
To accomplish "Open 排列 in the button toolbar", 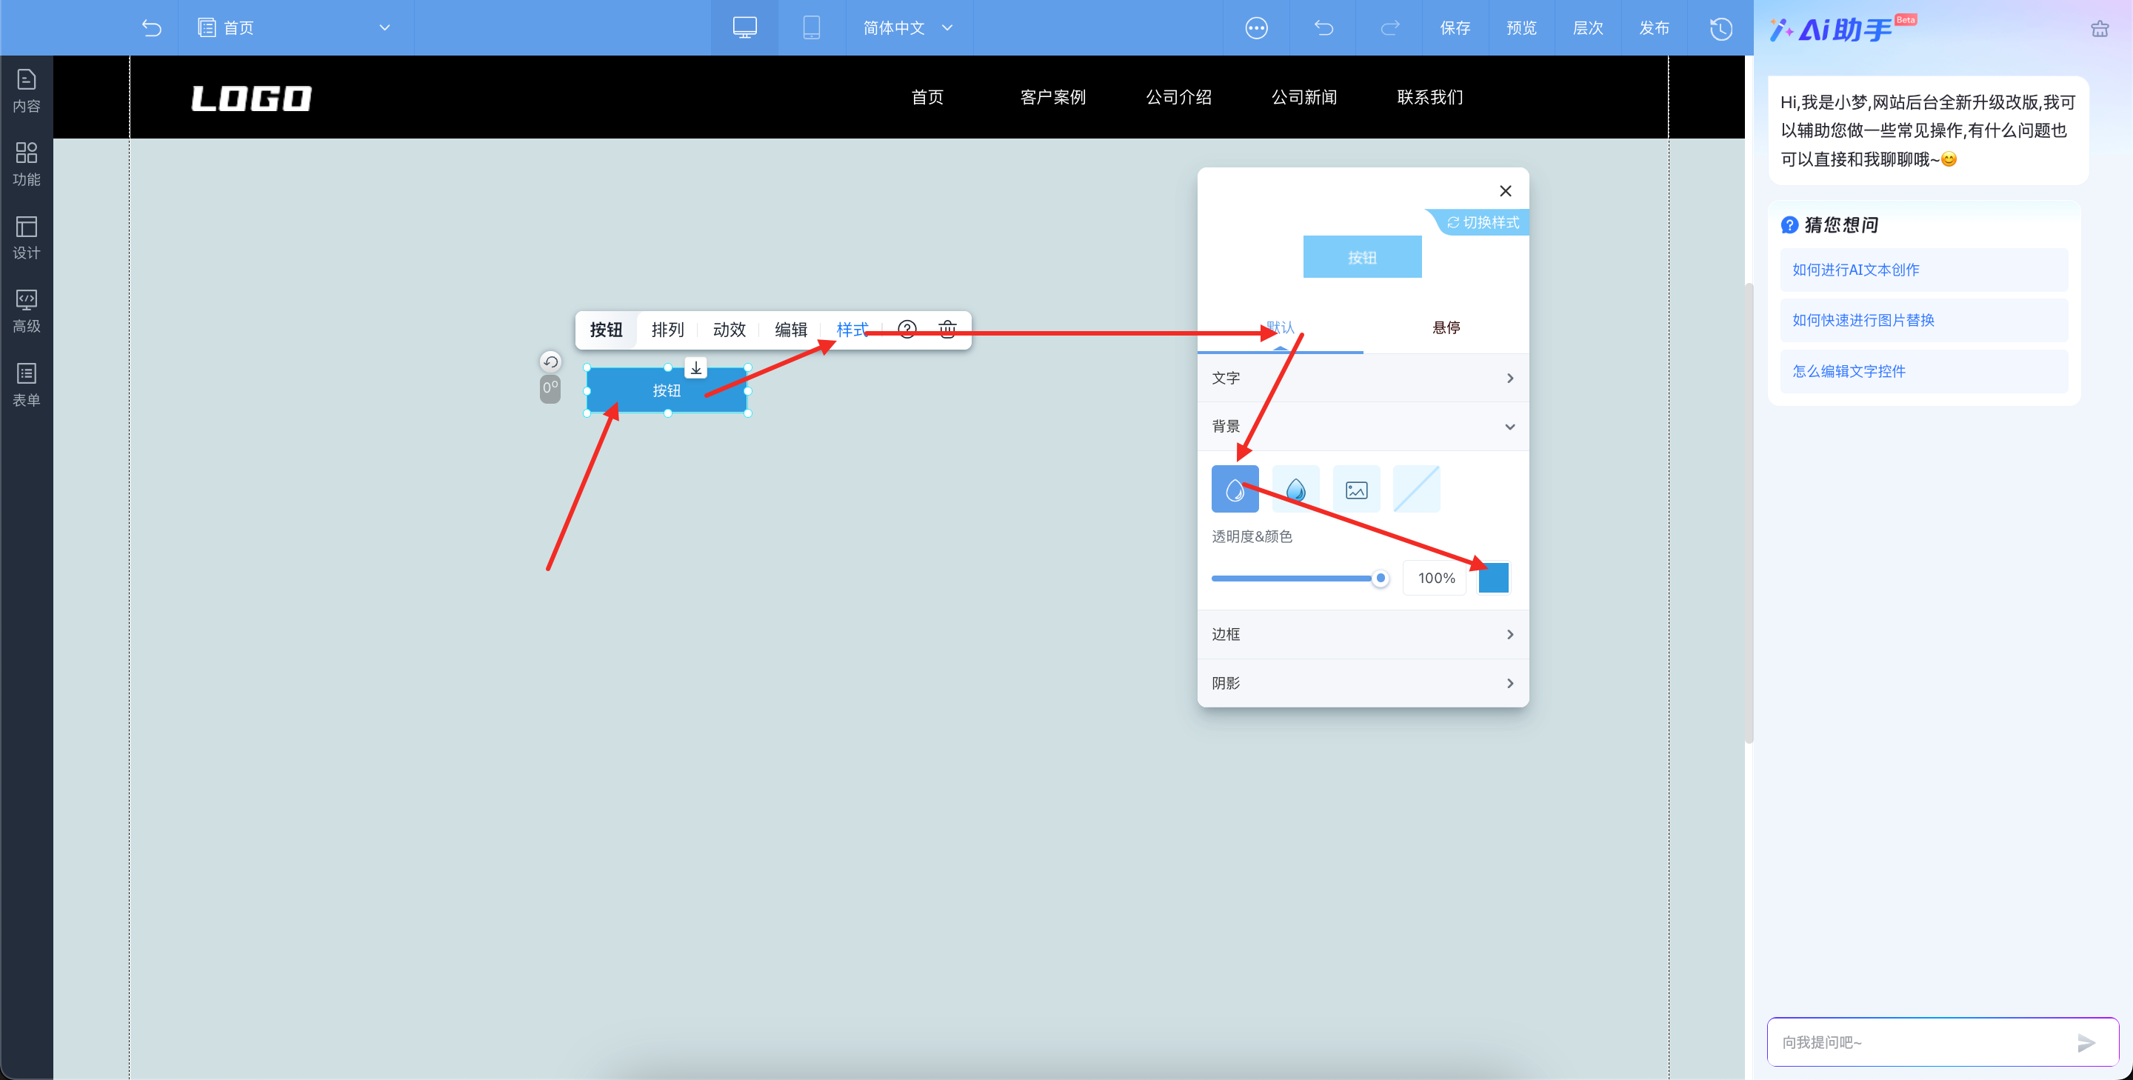I will (667, 330).
